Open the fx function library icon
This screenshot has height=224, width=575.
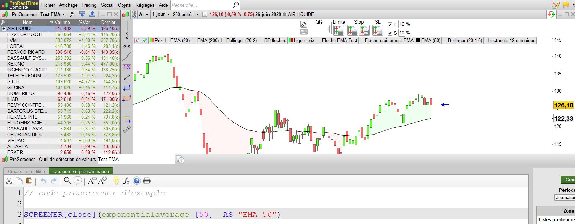coord(126,181)
